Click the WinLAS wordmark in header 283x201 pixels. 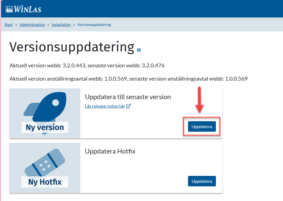[x=28, y=9]
